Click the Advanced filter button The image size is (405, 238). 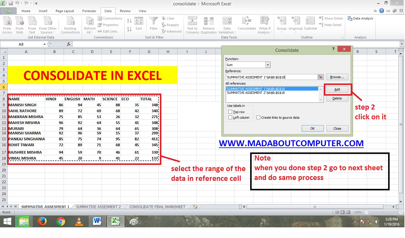[x=171, y=31]
